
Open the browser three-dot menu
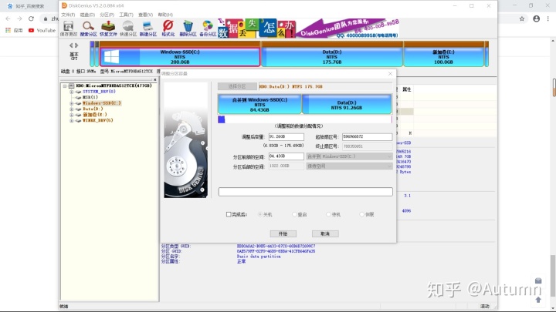(548, 18)
